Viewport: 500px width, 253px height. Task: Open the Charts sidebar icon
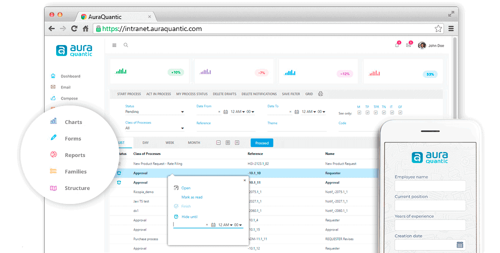(x=54, y=121)
